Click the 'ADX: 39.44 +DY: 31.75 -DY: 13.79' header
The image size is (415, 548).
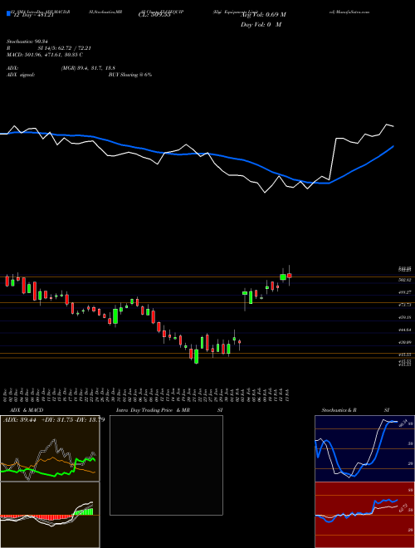click(x=54, y=420)
